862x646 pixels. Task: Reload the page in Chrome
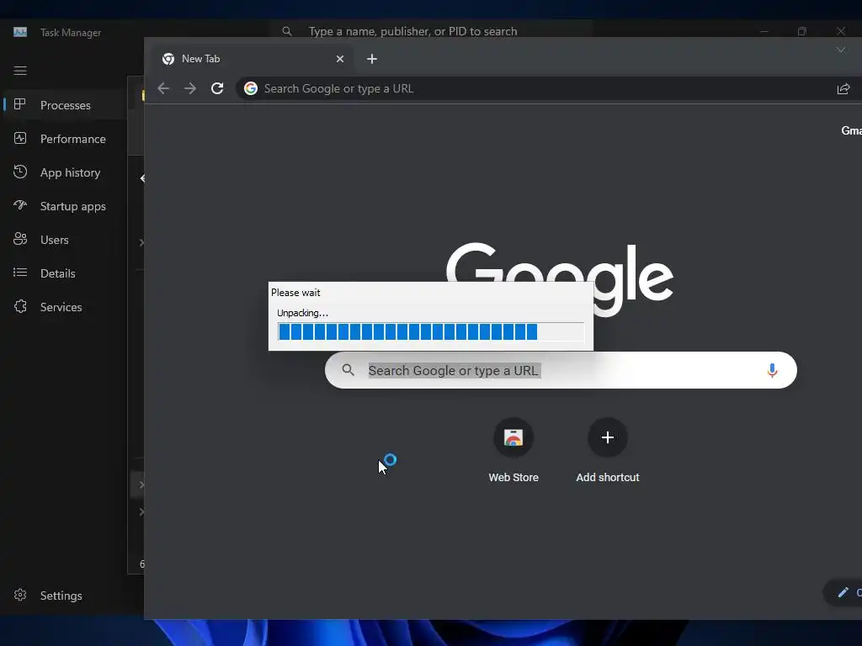(x=217, y=88)
